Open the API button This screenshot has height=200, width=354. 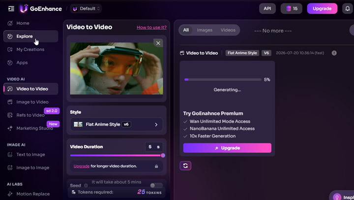click(x=267, y=8)
